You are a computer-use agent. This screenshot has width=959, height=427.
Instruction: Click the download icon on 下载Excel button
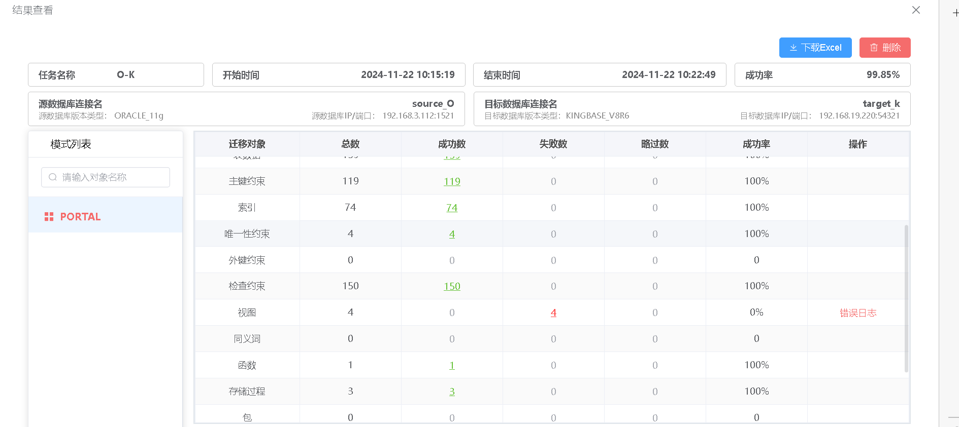tap(793, 48)
